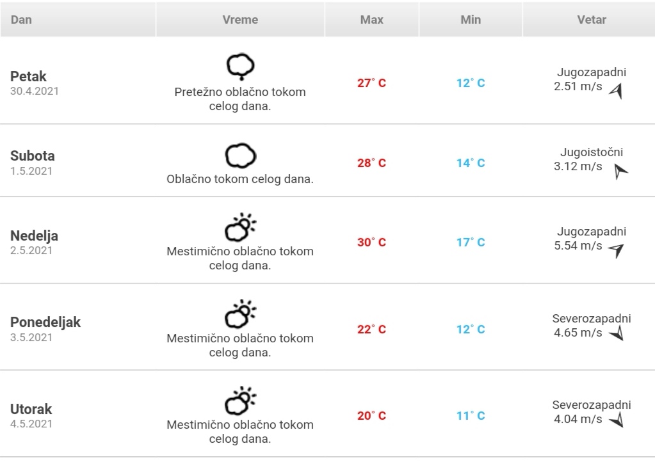The image size is (655, 462).
Task: Select the partly cloudy icon for Ponedeljak
Action: pyautogui.click(x=240, y=314)
